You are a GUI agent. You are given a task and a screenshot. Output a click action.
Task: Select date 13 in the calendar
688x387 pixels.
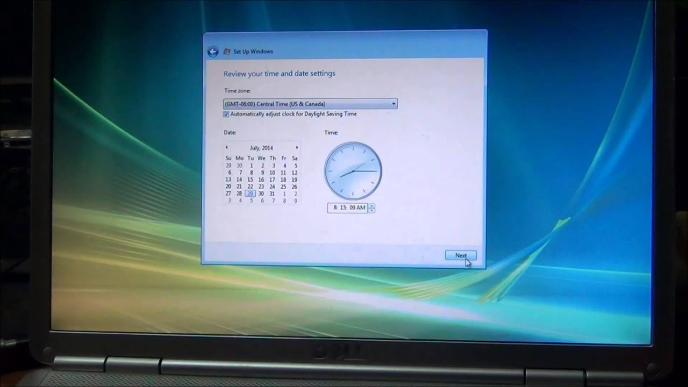228,180
